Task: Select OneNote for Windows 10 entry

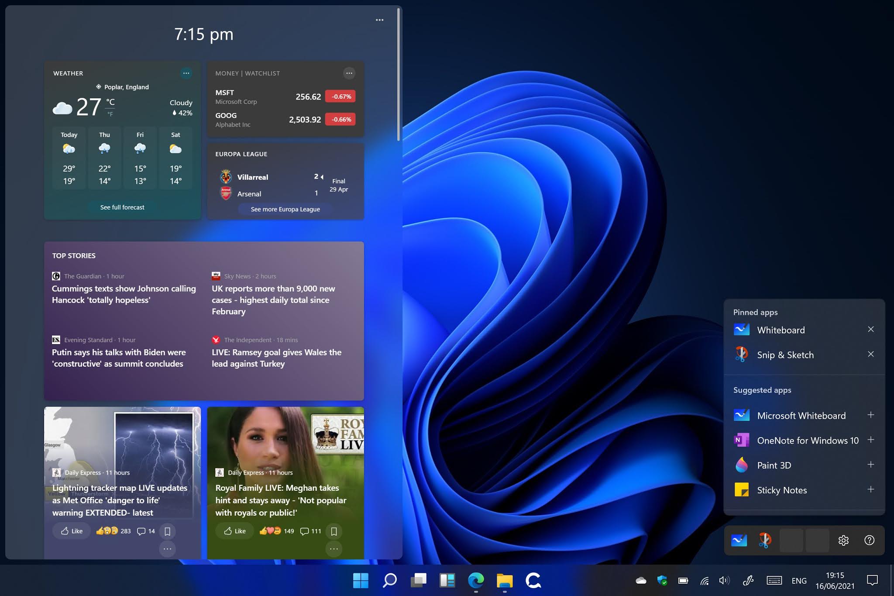Action: pos(807,440)
